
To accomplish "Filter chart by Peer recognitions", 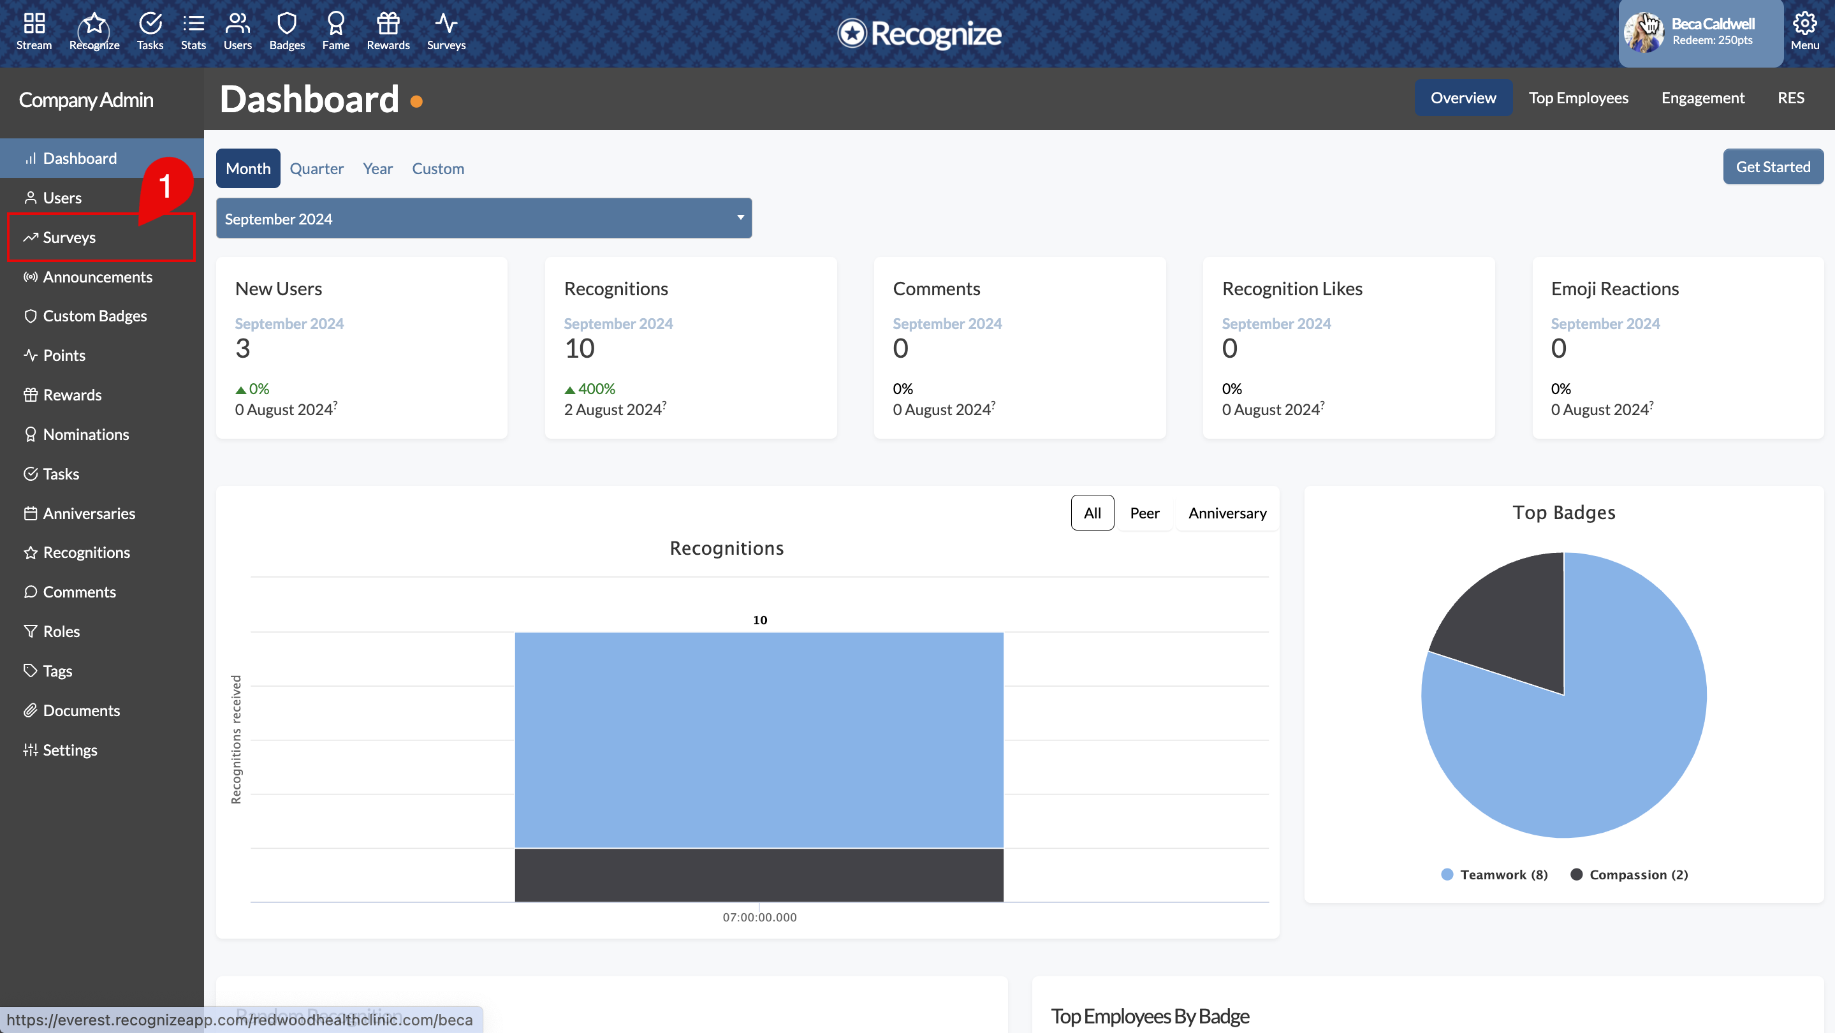I will 1144,513.
